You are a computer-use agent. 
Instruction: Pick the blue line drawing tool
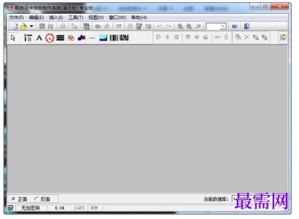tap(92, 38)
